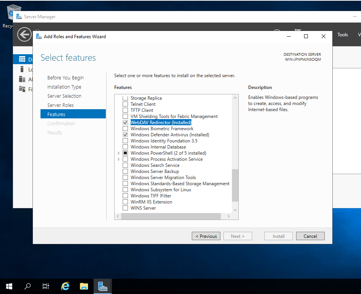The image size is (361, 294).
Task: Open Task View from the taskbar
Action: (46, 286)
